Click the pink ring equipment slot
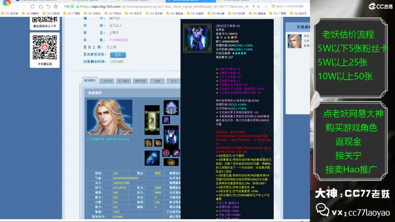The image size is (395, 222). pos(166,153)
